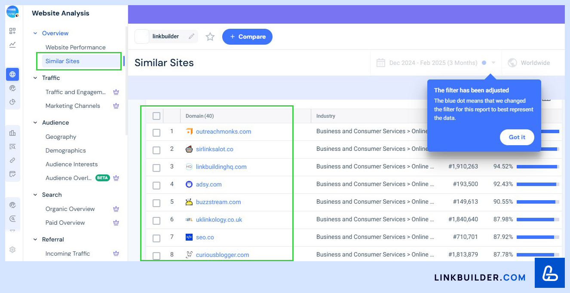Open the uklinkology.co.uk link
The width and height of the screenshot is (570, 293).
coord(219,220)
